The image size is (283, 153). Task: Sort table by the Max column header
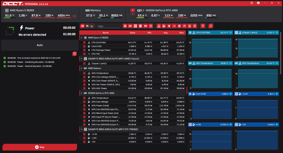pos(181,33)
